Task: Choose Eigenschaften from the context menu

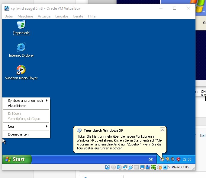Action: pos(26,134)
